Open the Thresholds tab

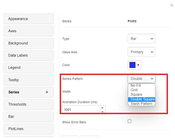28,104
